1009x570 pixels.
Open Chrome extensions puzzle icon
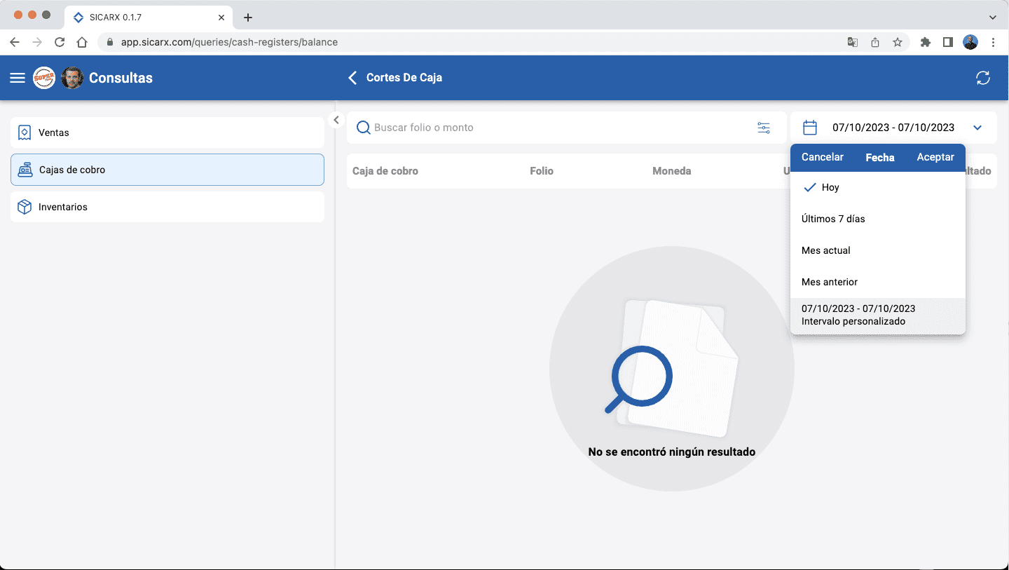(925, 42)
